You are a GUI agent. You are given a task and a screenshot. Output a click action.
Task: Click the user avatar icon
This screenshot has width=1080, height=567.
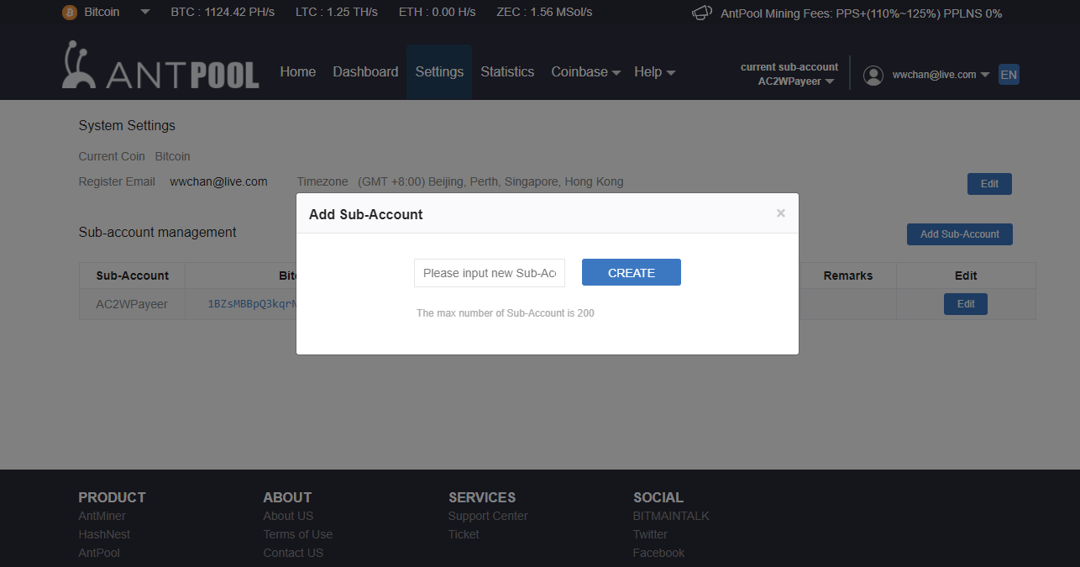click(x=873, y=75)
